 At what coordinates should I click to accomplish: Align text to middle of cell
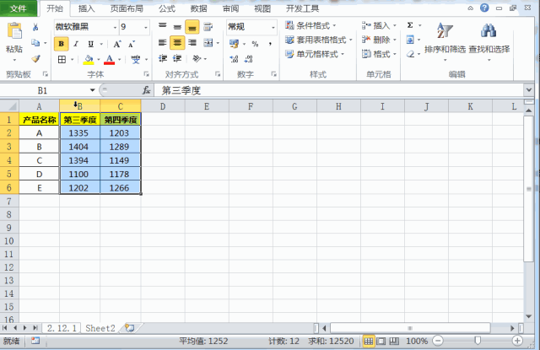pos(177,27)
